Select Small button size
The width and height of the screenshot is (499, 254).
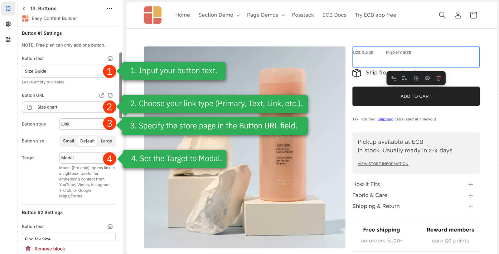[68, 141]
